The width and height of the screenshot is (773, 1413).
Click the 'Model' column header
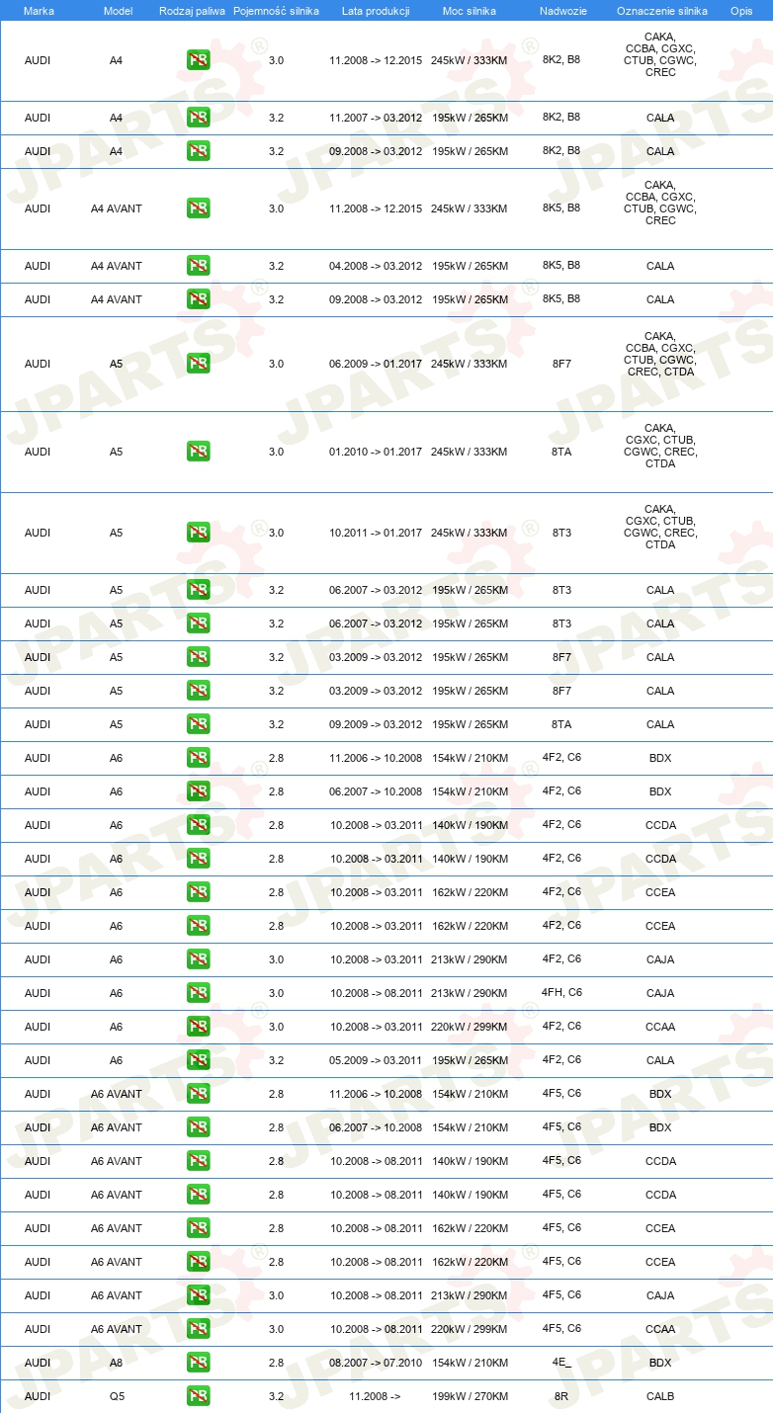[118, 11]
